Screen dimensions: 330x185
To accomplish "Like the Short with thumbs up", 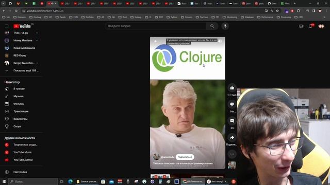I will [x=232, y=88].
